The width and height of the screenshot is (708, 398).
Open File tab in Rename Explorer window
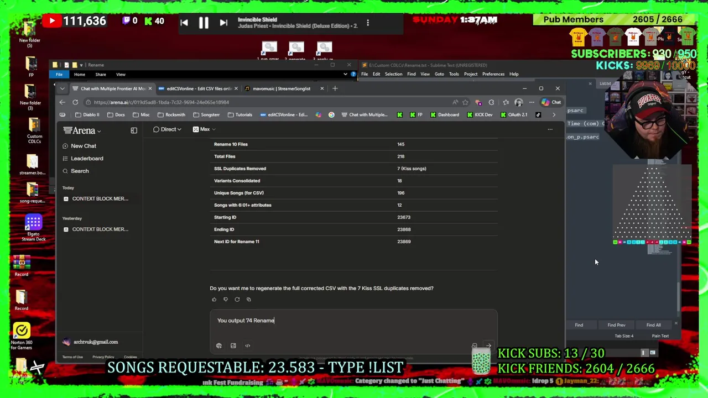[x=59, y=75]
